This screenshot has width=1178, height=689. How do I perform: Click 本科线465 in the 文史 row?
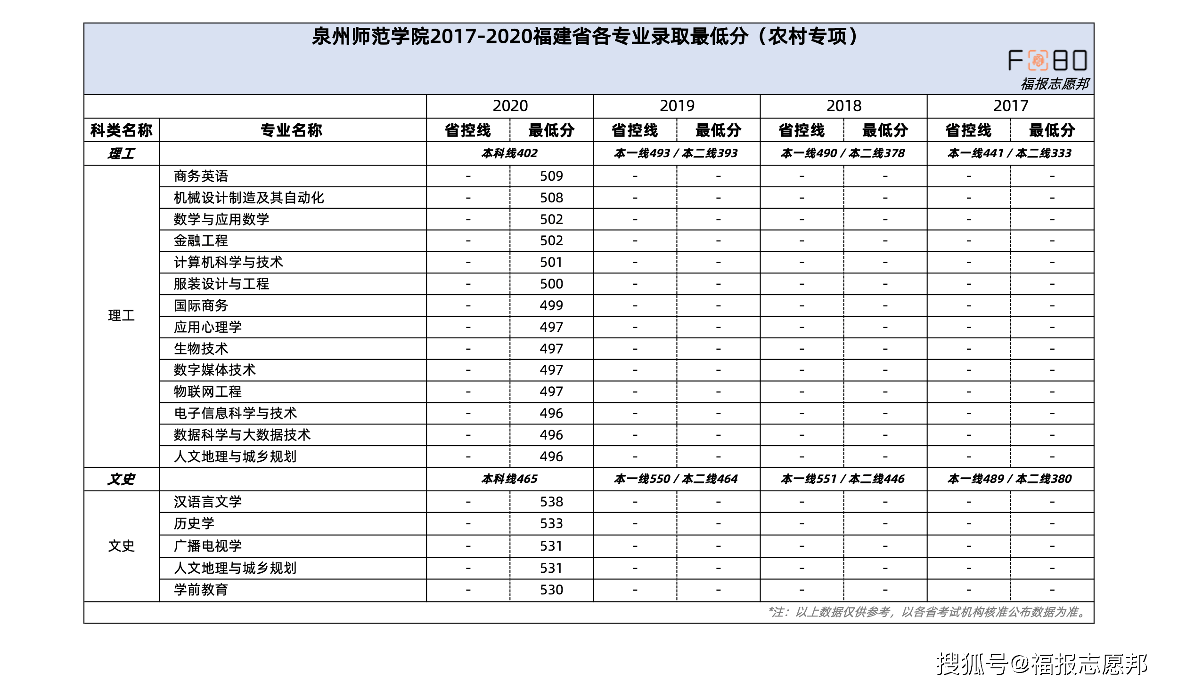click(x=509, y=479)
